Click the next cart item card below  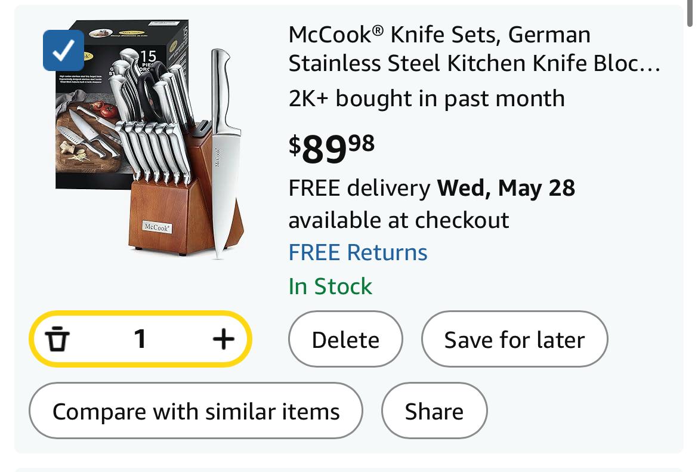[349, 468]
